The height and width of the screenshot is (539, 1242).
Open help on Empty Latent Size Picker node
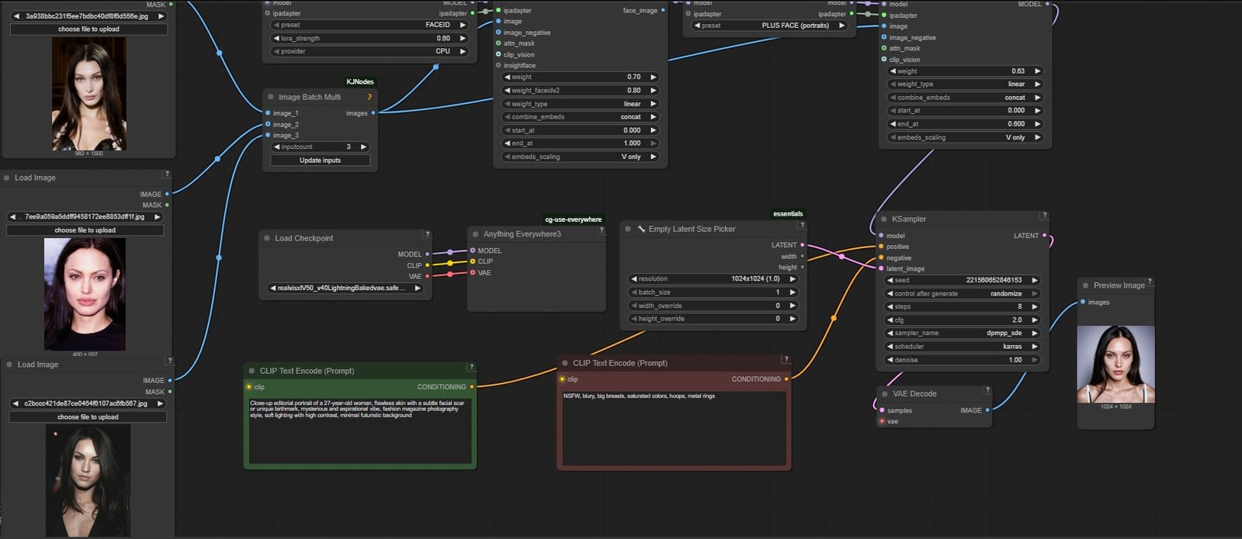(802, 226)
